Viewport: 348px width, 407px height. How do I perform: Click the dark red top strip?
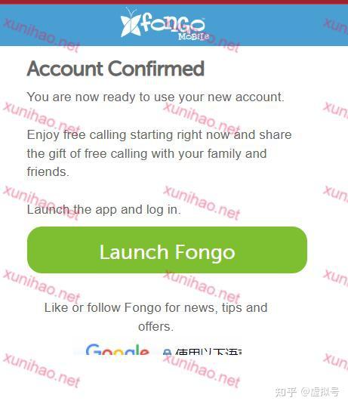click(174, 2)
